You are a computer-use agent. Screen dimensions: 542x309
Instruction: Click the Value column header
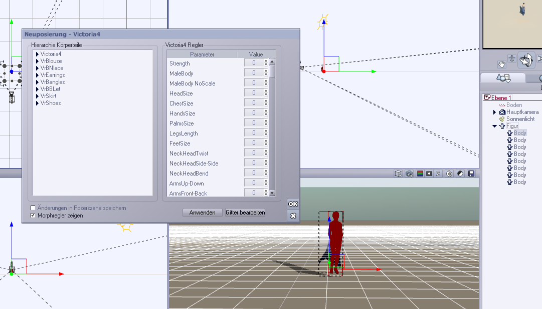[256, 54]
